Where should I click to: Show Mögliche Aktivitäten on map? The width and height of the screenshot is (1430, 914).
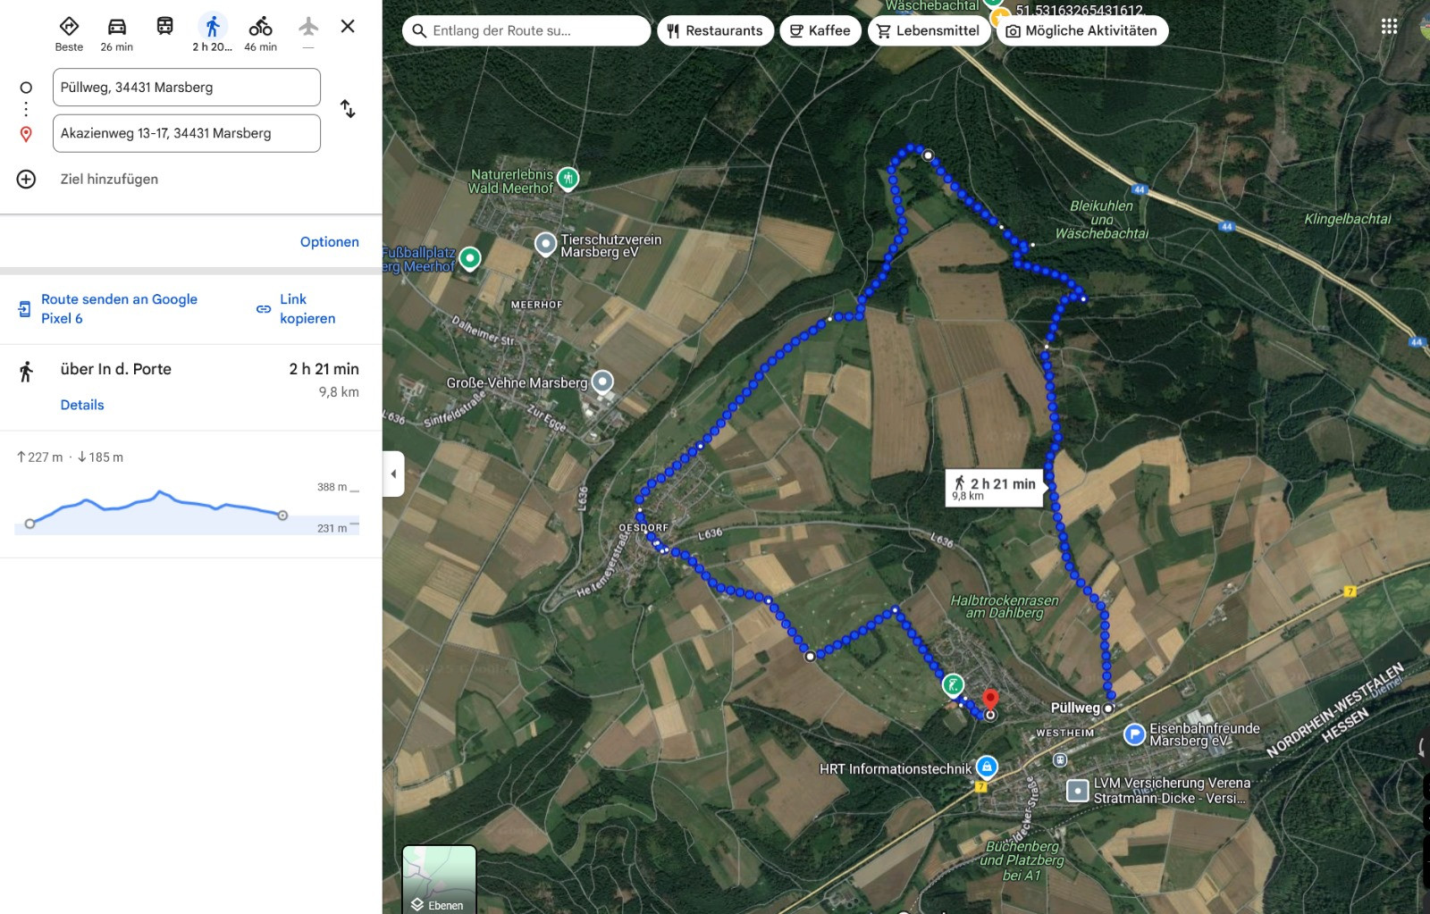pos(1082,30)
